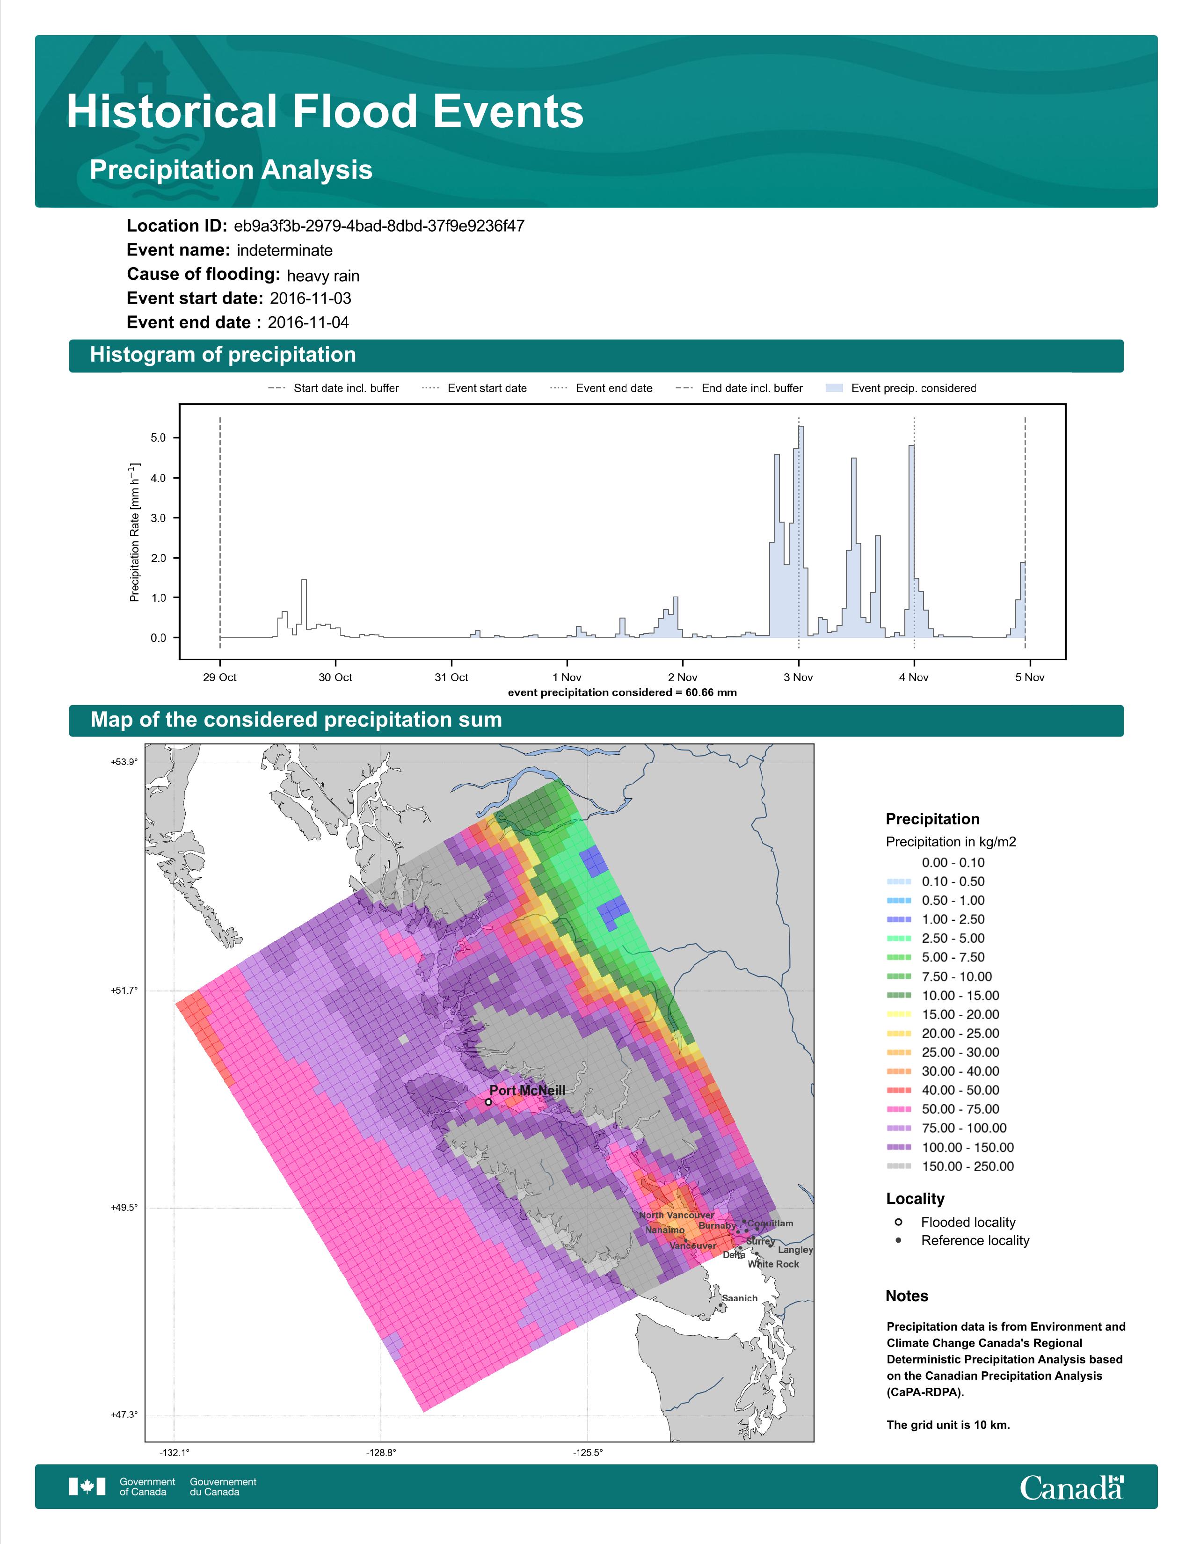This screenshot has width=1193, height=1544.
Task: Click the Event precip. considered legend patch
Action: [835, 388]
